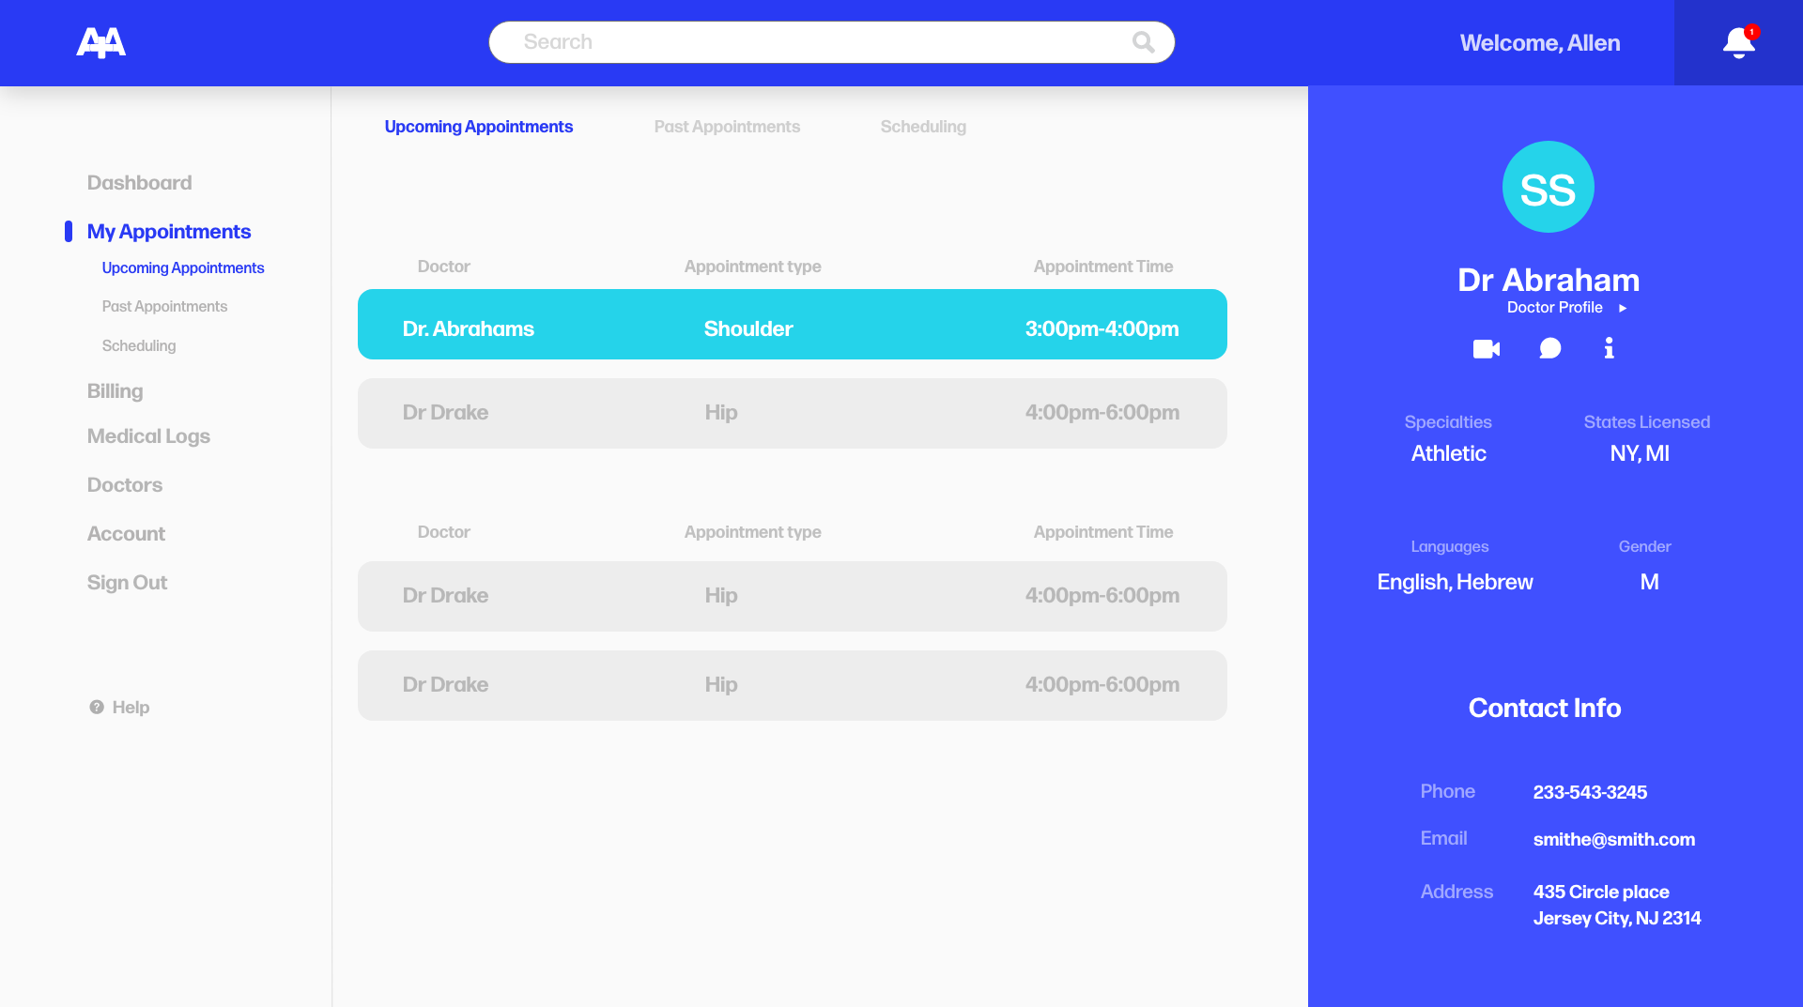This screenshot has height=1007, width=1803.
Task: Start a video call with Dr Abraham
Action: coord(1487,349)
